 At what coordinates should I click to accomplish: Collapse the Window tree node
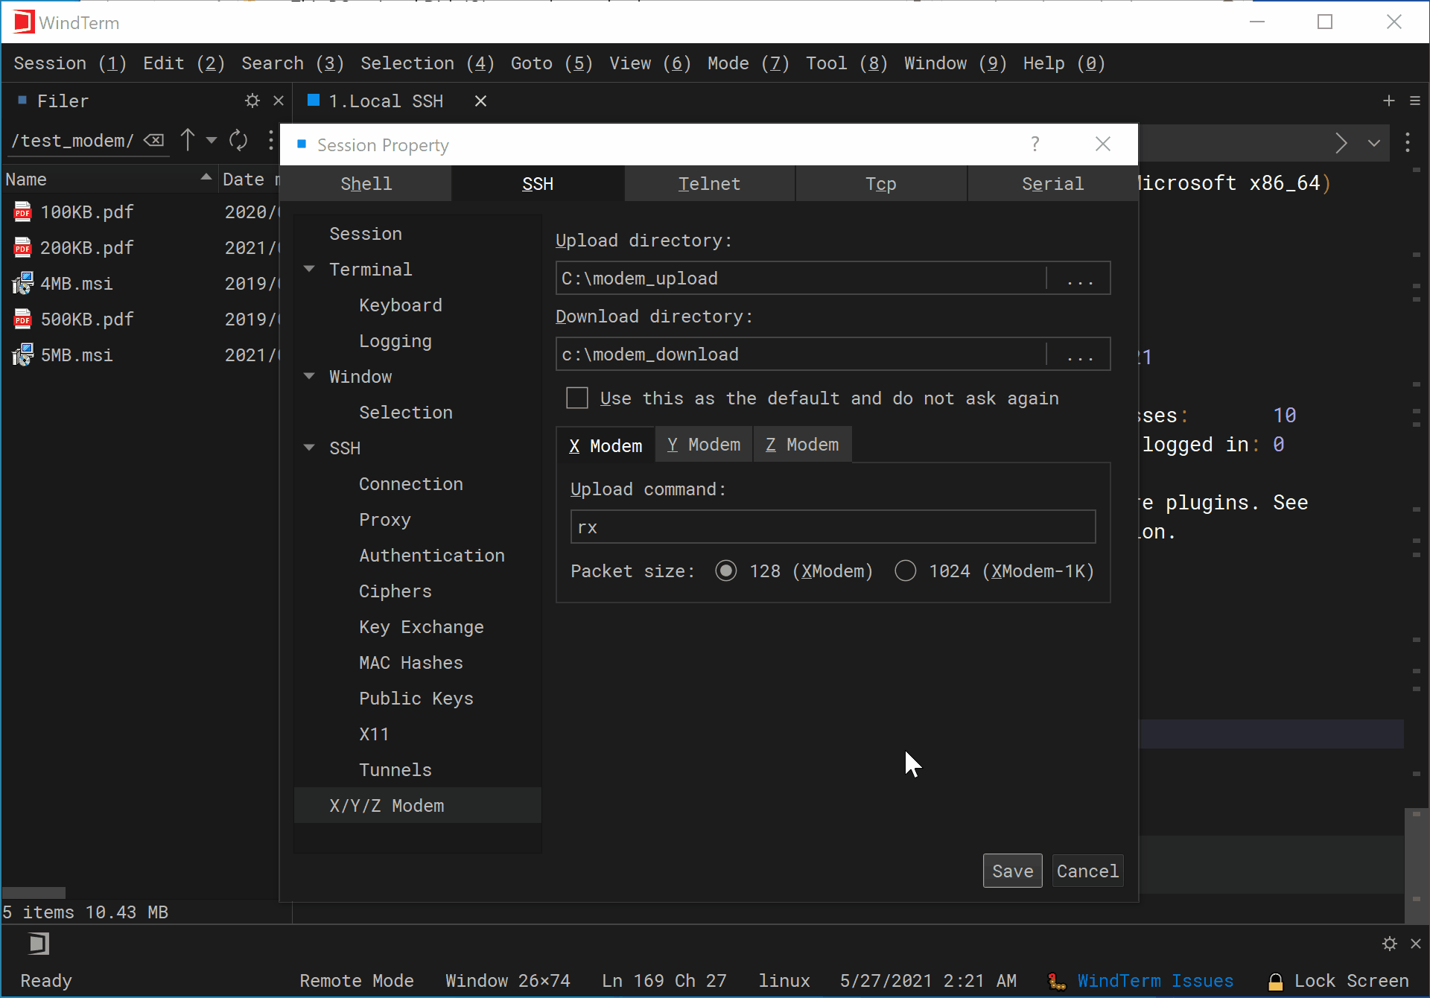tap(310, 376)
